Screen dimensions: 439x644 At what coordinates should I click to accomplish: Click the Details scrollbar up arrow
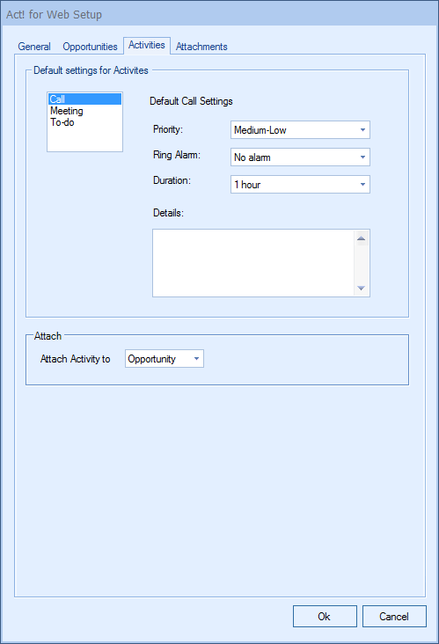coord(362,238)
